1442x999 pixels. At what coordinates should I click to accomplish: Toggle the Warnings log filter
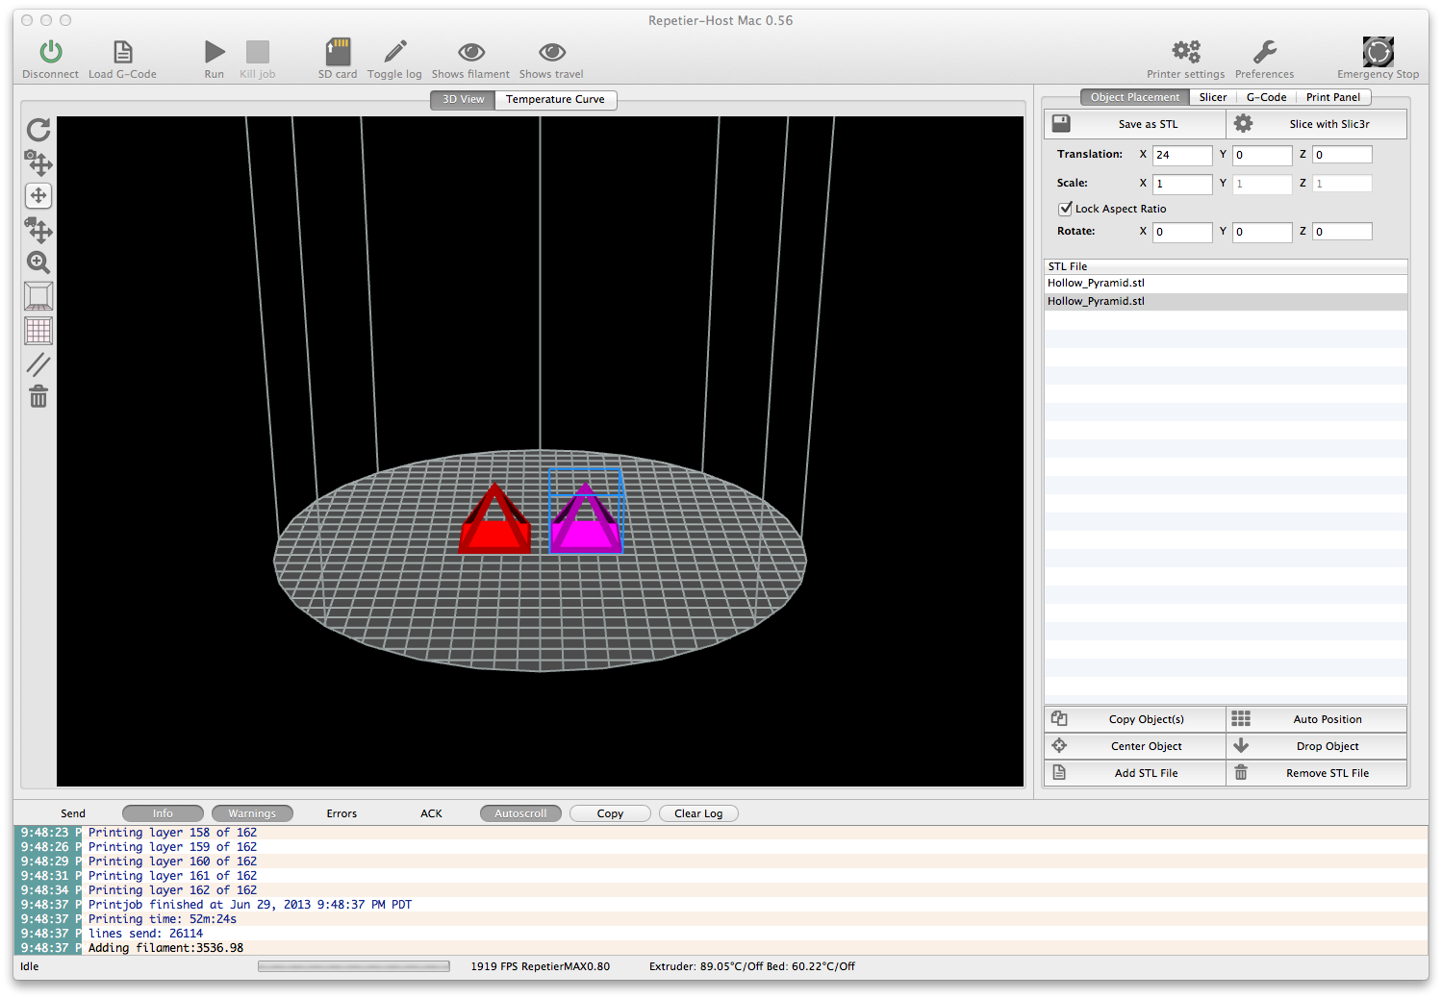pos(252,813)
